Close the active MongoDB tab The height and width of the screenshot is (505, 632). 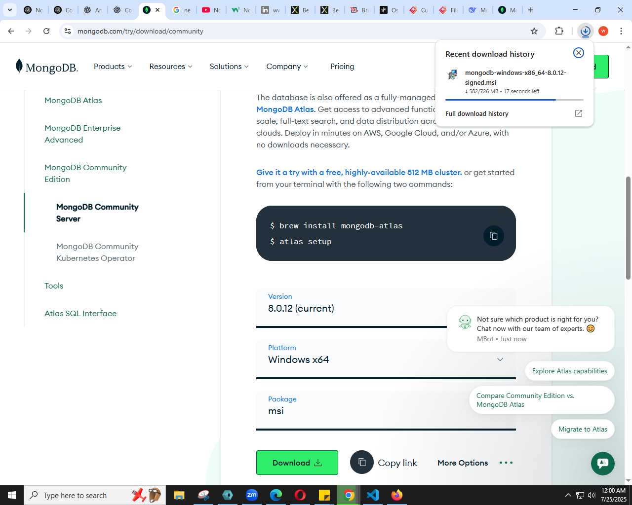coord(158,10)
